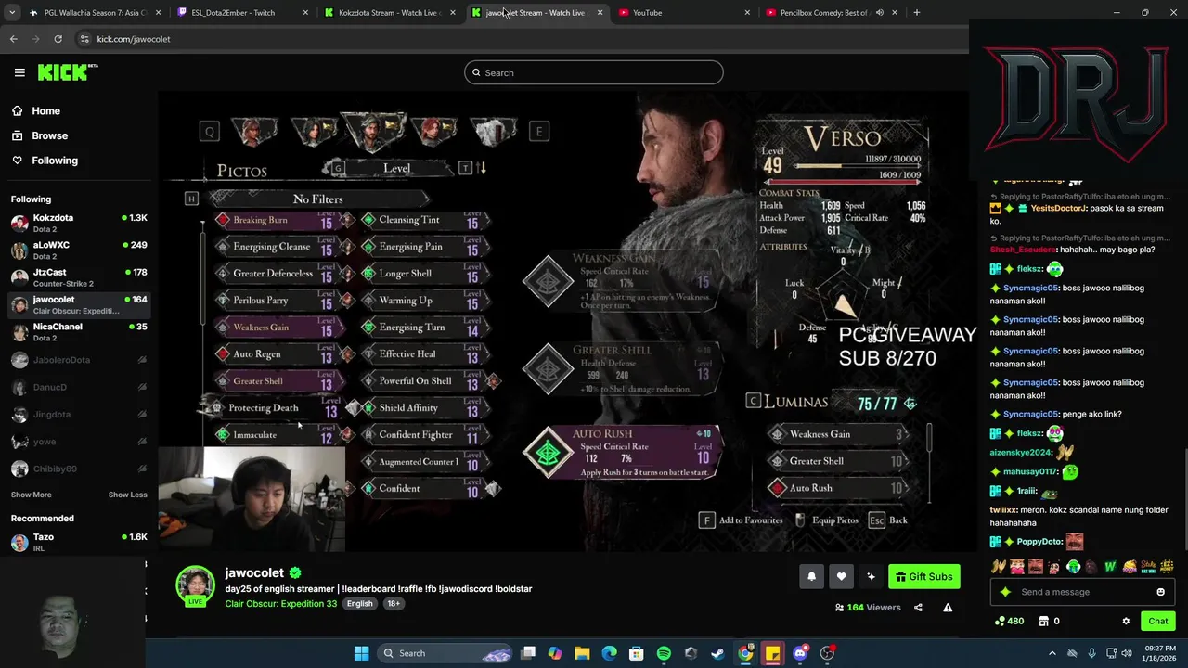Screen dimensions: 1188x668
Task: Open File Explorer from the taskbar
Action: point(582,653)
